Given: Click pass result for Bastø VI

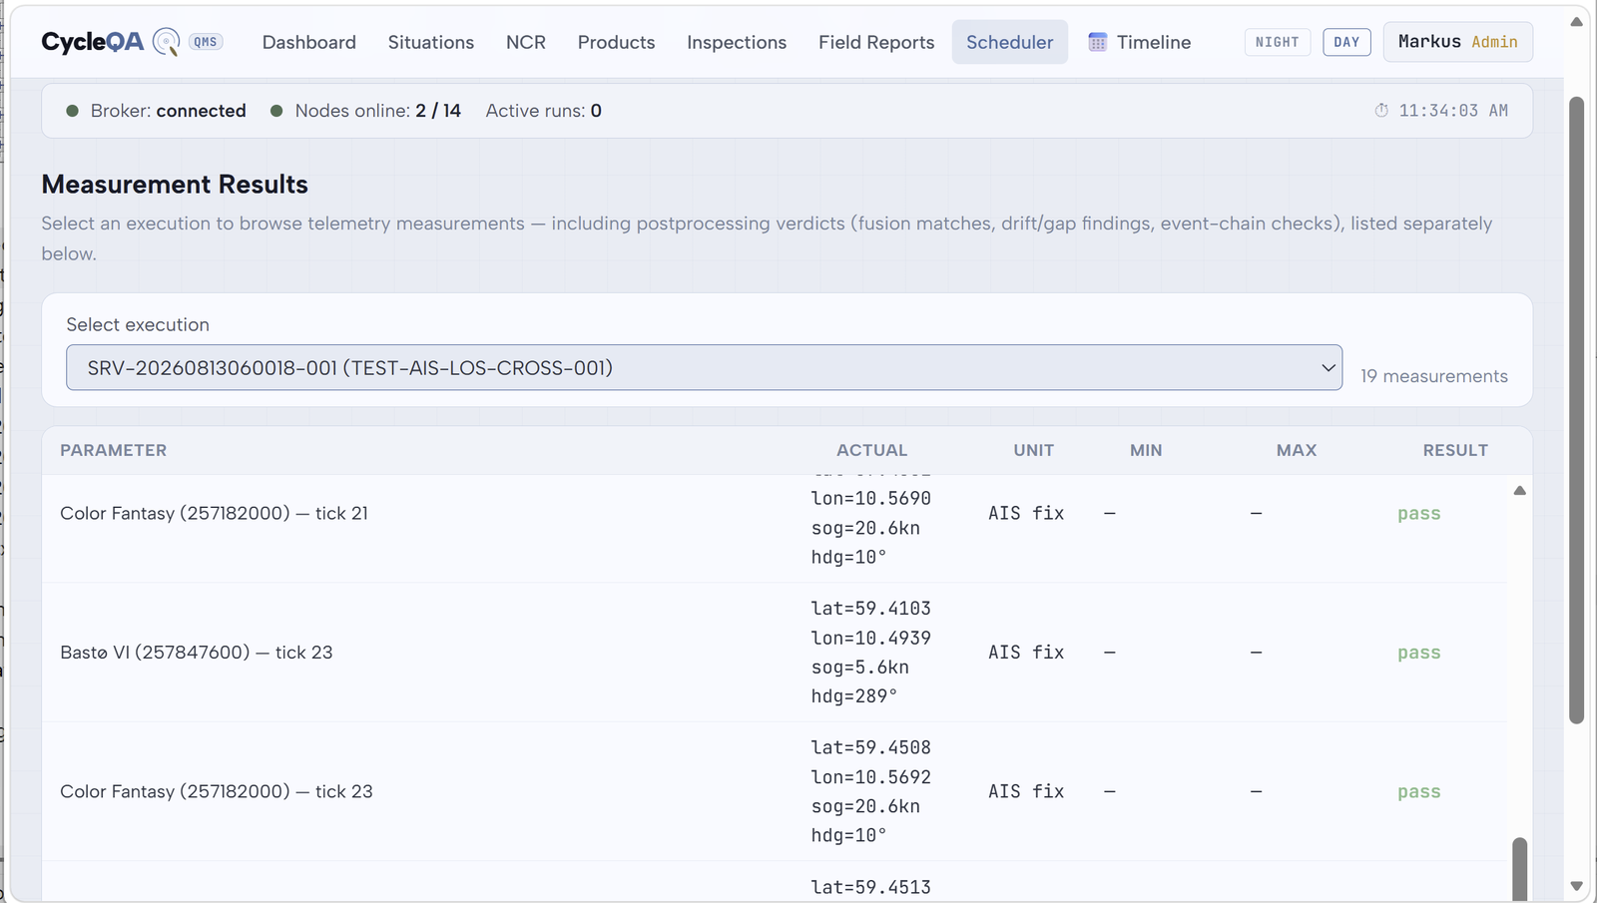Looking at the screenshot, I should point(1418,653).
